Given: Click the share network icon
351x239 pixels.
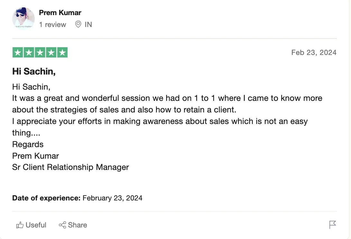Looking at the screenshot, I should [62, 225].
